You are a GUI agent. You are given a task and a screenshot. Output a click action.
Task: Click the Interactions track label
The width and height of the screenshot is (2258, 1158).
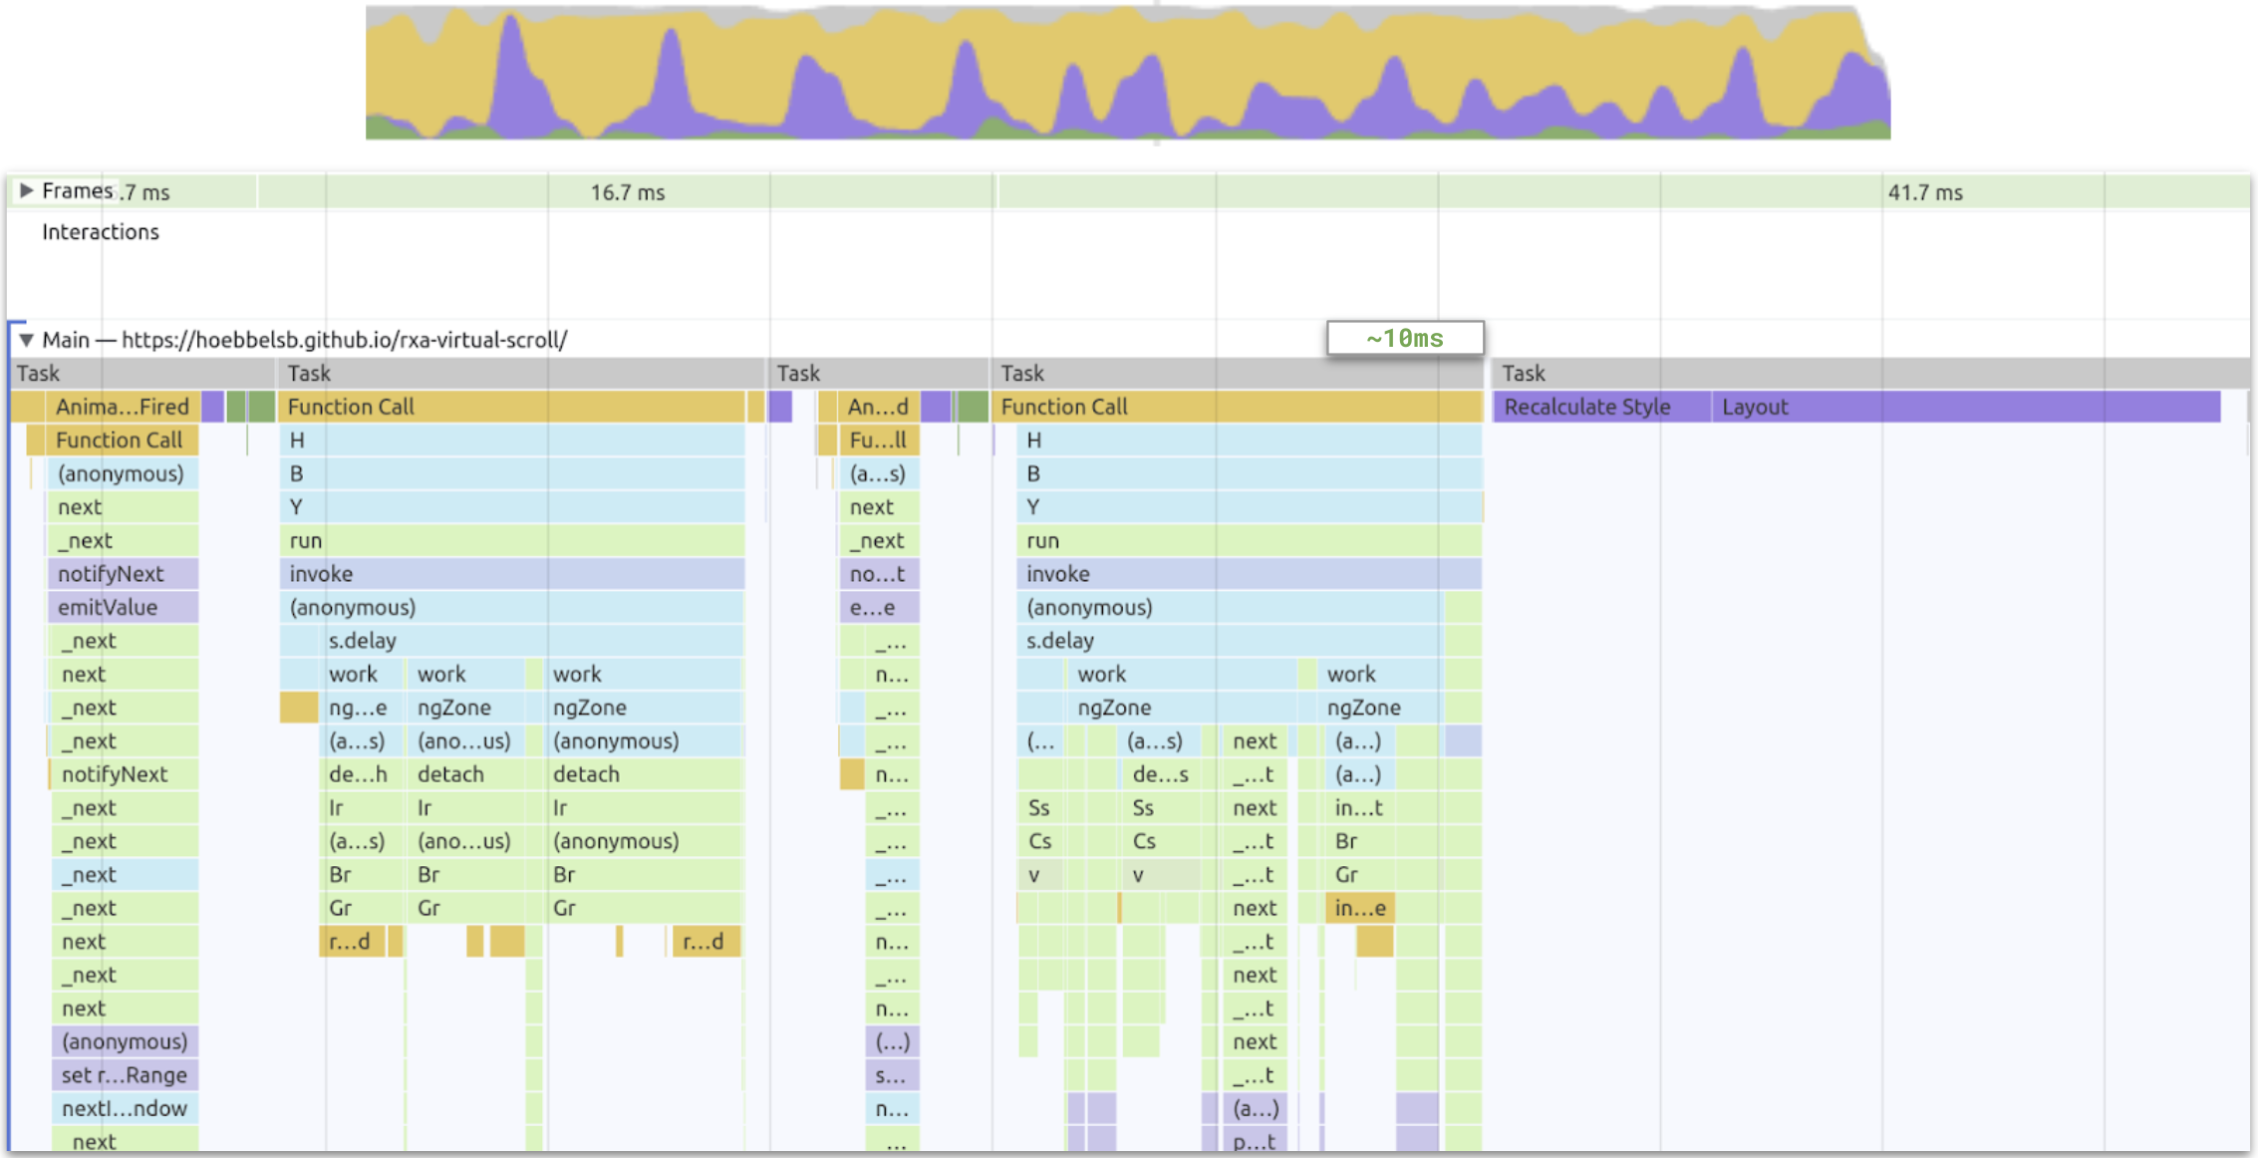pyautogui.click(x=100, y=232)
